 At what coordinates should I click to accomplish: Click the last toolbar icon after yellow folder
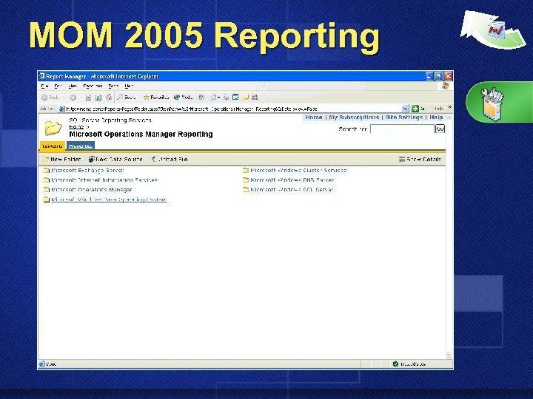(255, 98)
